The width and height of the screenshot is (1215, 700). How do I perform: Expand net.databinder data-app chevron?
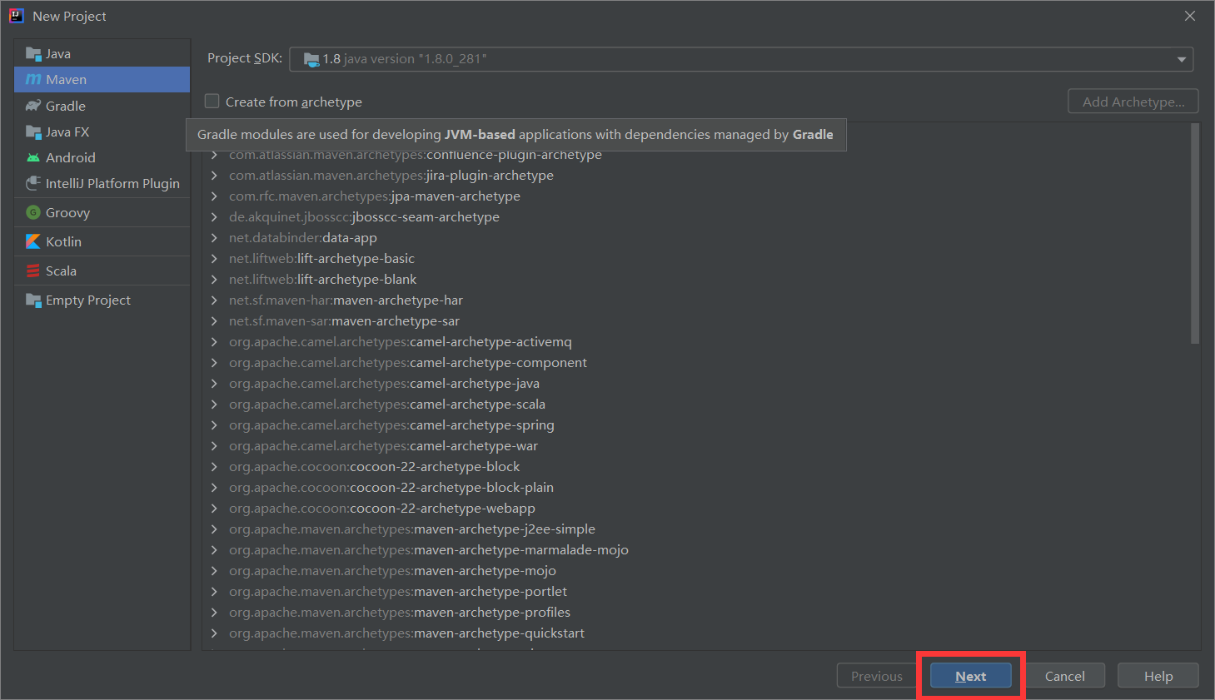214,238
